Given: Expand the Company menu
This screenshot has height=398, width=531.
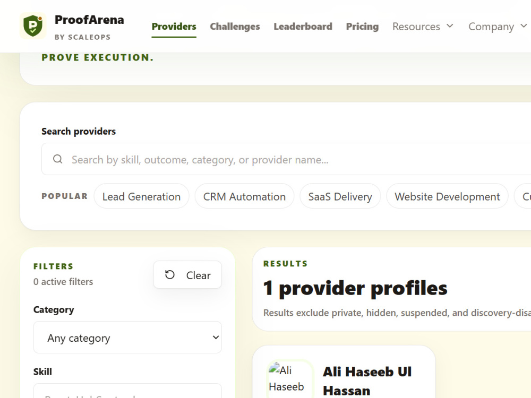Looking at the screenshot, I should point(498,27).
